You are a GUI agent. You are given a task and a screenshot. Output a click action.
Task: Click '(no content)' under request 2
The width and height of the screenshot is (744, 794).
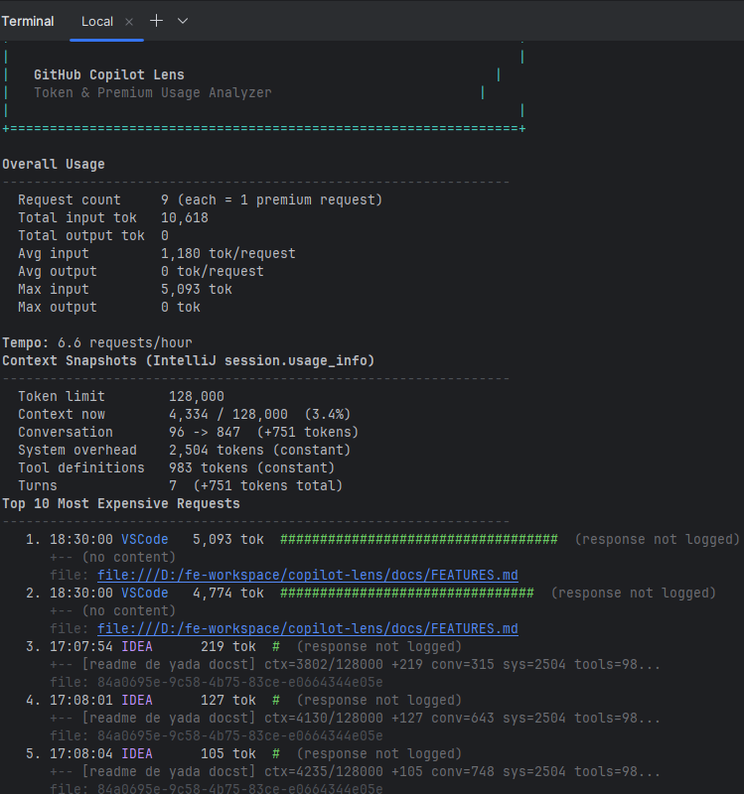click(x=129, y=611)
